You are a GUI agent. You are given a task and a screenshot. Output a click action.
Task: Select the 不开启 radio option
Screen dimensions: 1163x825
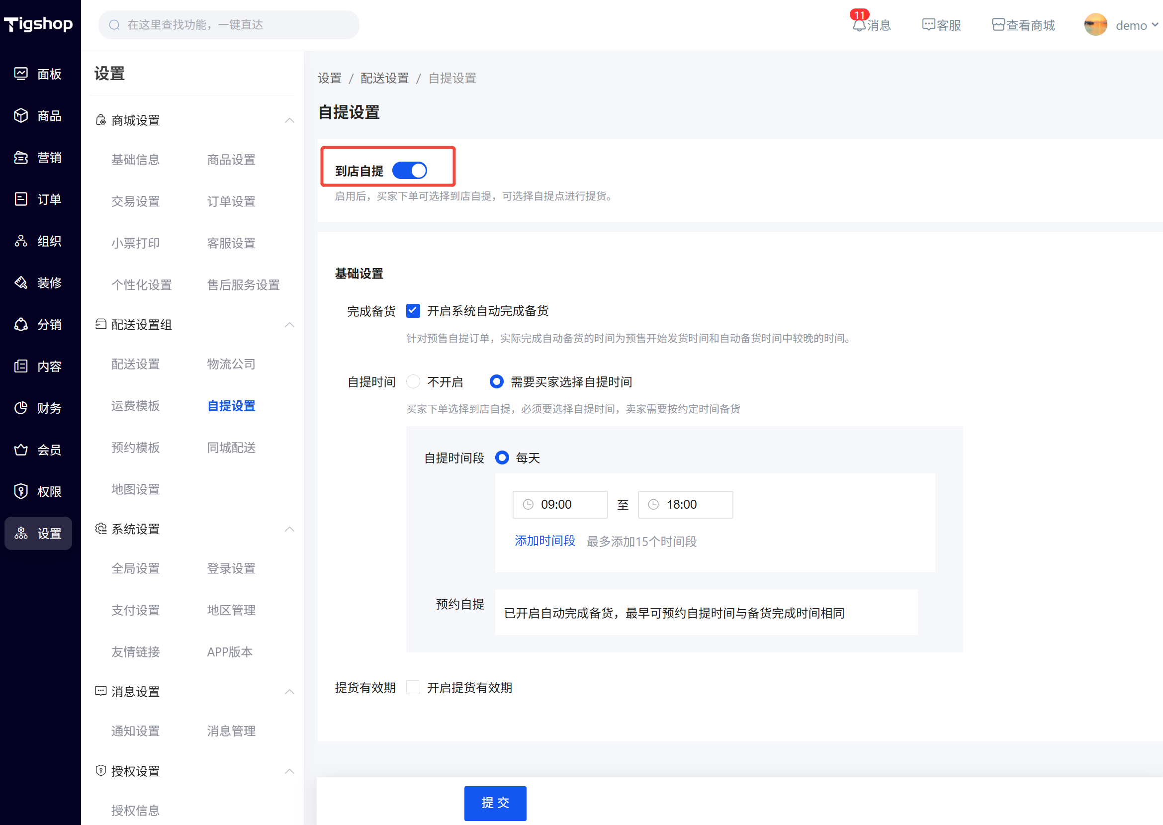413,381
